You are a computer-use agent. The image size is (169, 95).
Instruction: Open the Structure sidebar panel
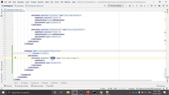(2, 78)
